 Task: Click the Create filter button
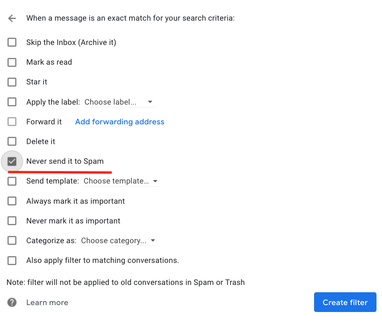345,302
